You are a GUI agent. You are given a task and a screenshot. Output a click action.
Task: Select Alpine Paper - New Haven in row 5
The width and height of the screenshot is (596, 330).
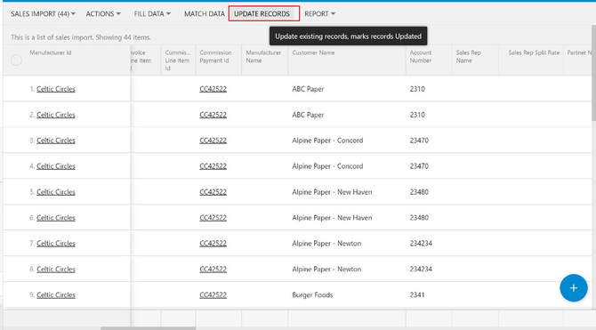tap(332, 192)
